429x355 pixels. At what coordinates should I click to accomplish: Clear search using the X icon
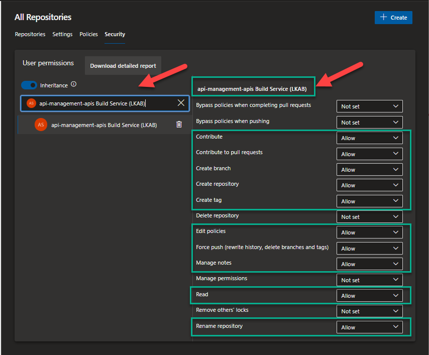pyautogui.click(x=181, y=102)
